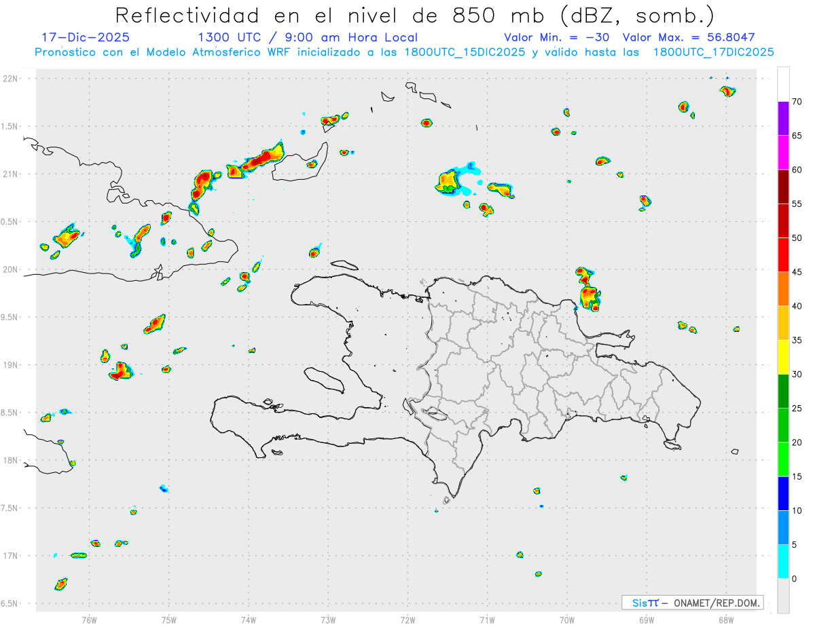Click the '45' colorbar scale value
The width and height of the screenshot is (815, 629).
(x=797, y=272)
